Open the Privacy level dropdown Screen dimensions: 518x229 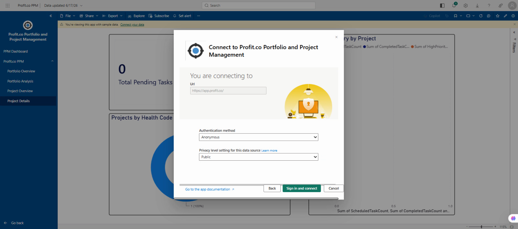259,157
